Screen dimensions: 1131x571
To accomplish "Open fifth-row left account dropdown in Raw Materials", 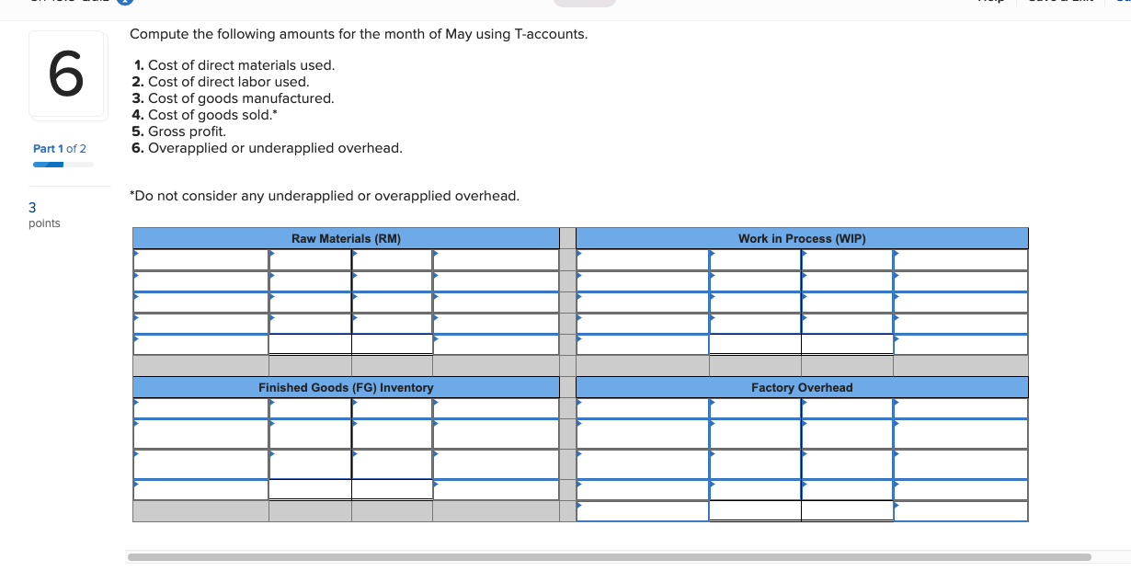I will click(200, 345).
